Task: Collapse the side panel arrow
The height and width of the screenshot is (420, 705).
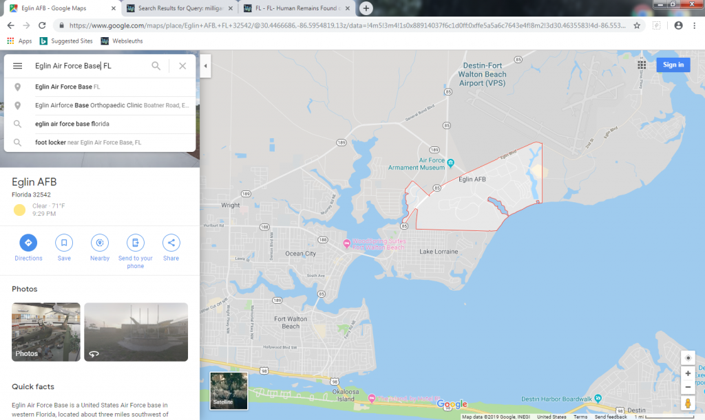Action: click(x=205, y=66)
